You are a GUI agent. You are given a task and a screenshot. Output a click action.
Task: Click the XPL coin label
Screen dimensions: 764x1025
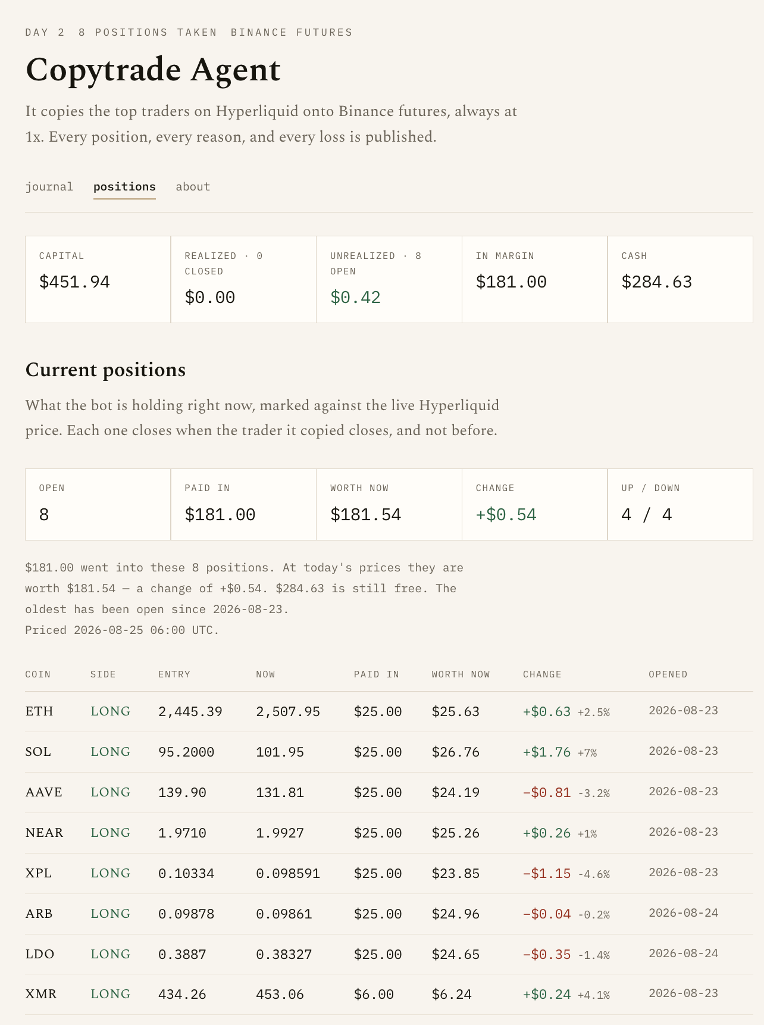[x=38, y=874]
